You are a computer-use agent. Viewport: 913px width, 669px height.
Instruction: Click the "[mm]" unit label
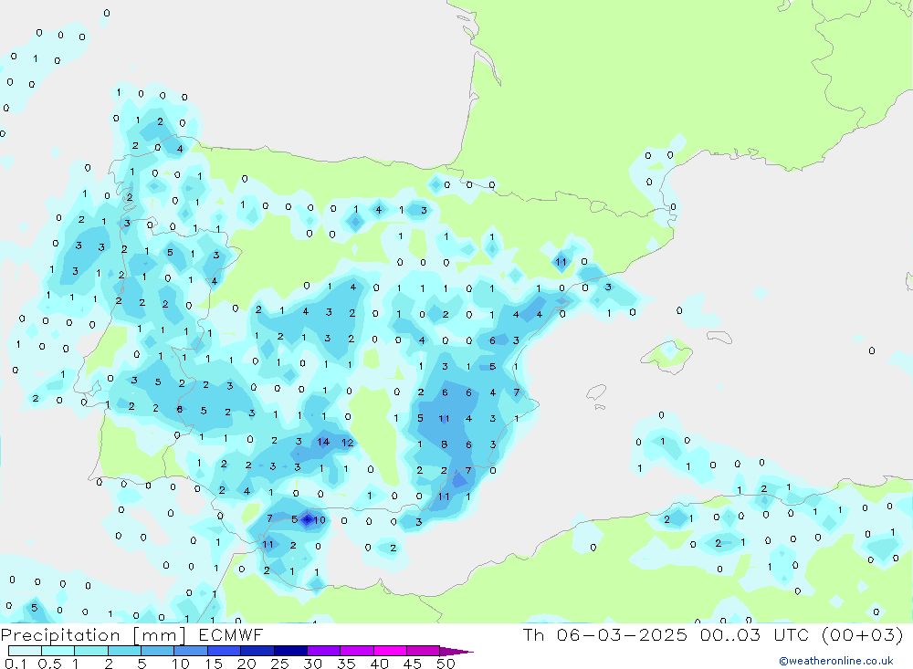point(160,635)
